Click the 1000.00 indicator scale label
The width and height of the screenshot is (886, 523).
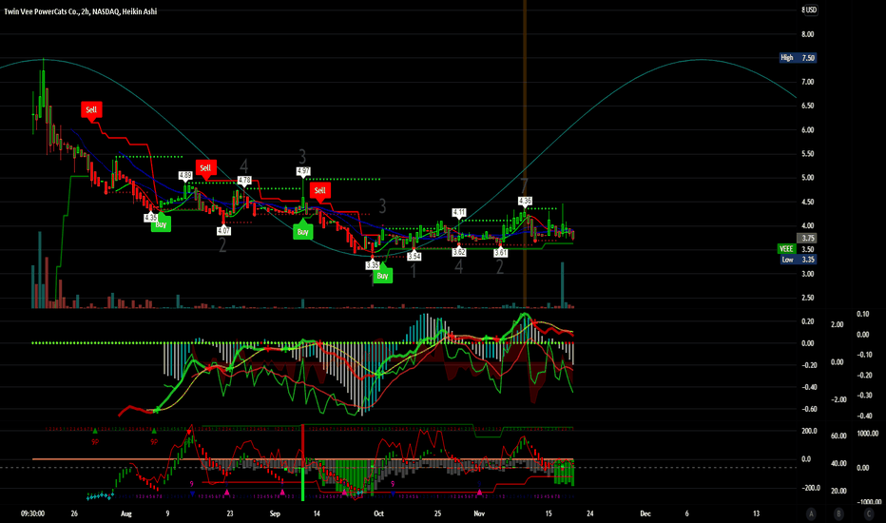869,434
